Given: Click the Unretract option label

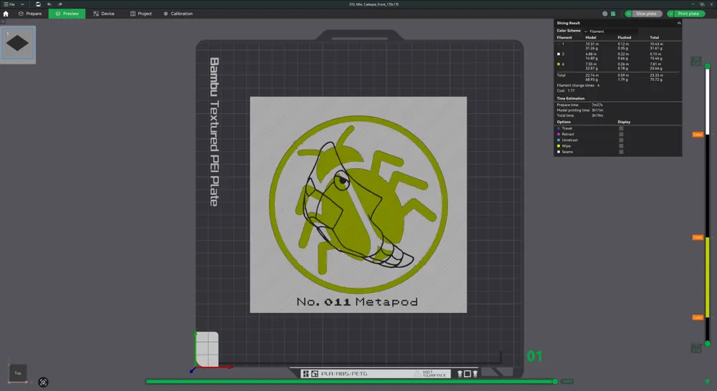Looking at the screenshot, I should [570, 140].
